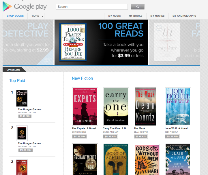Go to My Books
The height and width of the screenshot is (175, 208).
136,16
